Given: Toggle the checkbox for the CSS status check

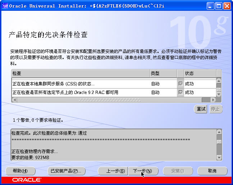Looking at the screenshot, I should pyautogui.click(x=181, y=84).
